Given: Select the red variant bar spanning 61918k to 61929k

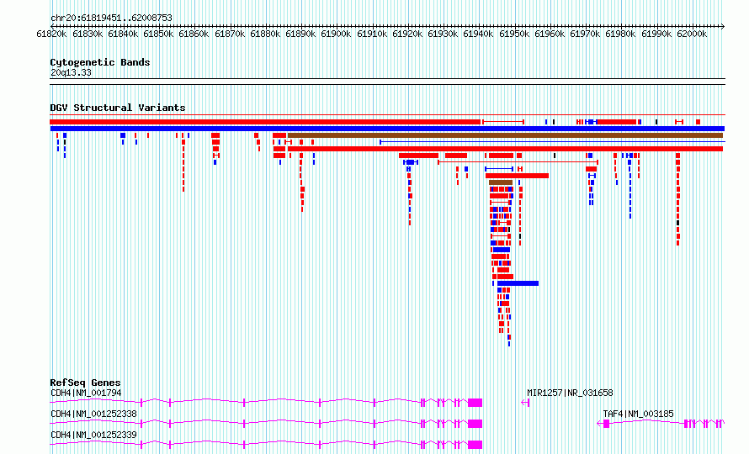Looking at the screenshot, I should coord(418,156).
